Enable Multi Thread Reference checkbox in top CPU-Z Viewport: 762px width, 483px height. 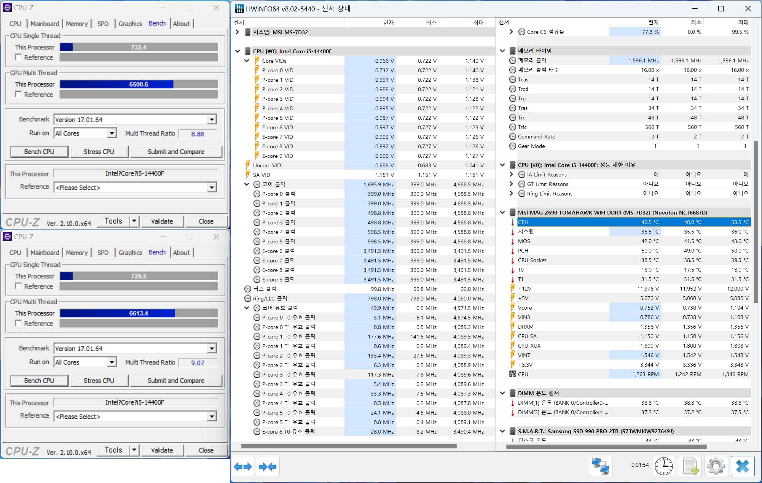(x=18, y=94)
